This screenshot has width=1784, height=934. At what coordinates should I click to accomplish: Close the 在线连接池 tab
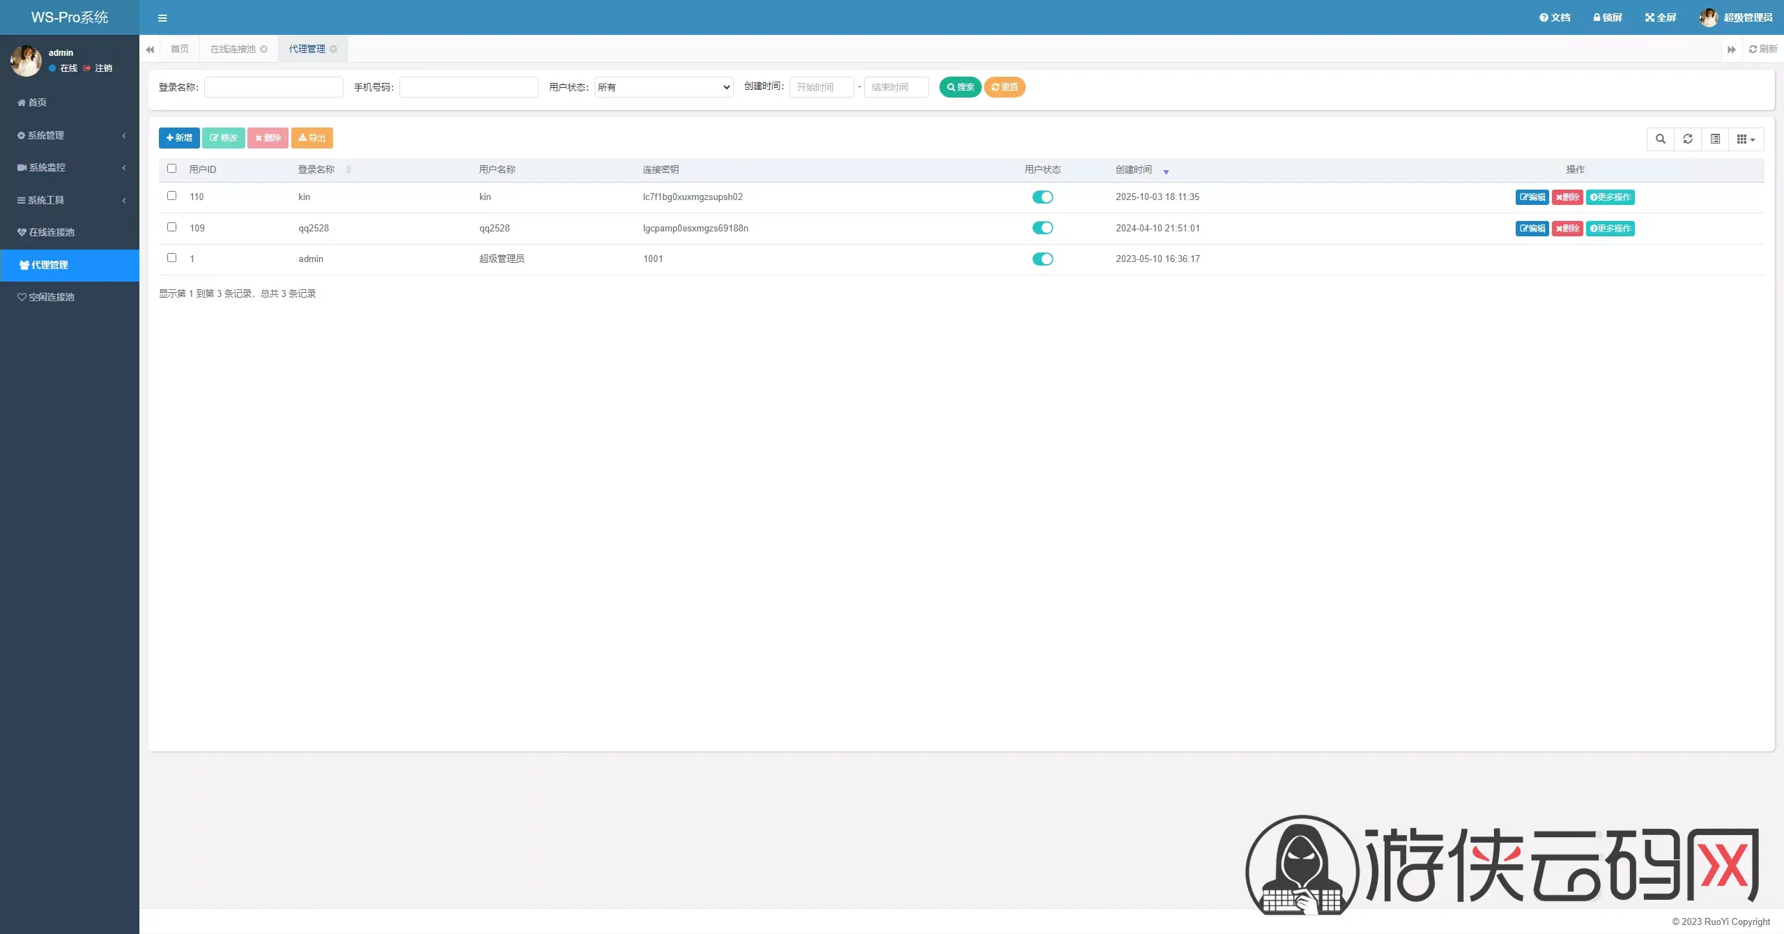[264, 49]
